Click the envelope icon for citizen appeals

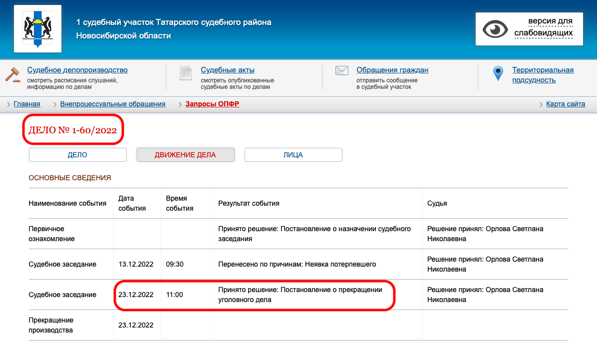341,71
